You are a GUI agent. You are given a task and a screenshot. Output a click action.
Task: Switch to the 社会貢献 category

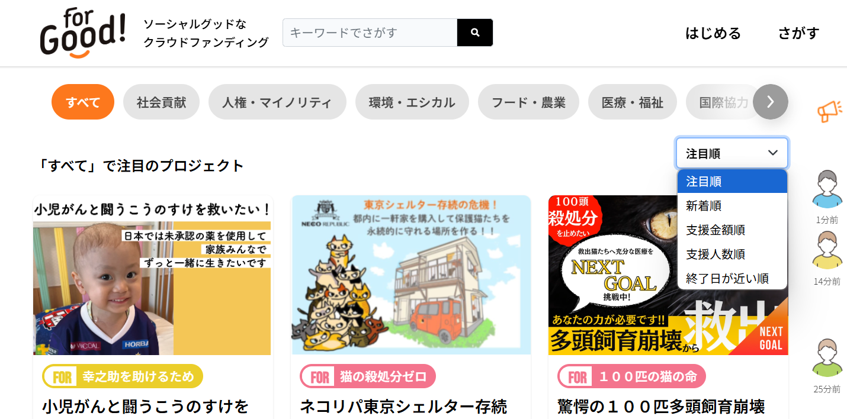[x=161, y=102]
